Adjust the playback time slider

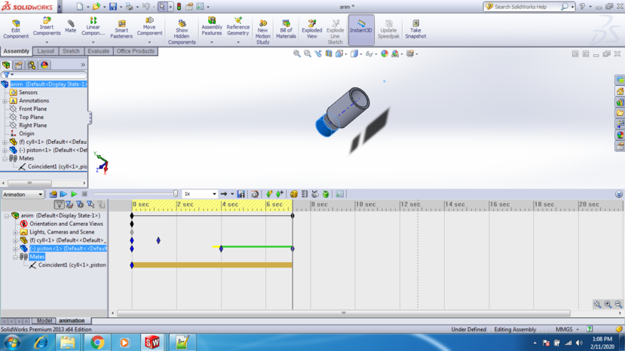click(x=176, y=194)
